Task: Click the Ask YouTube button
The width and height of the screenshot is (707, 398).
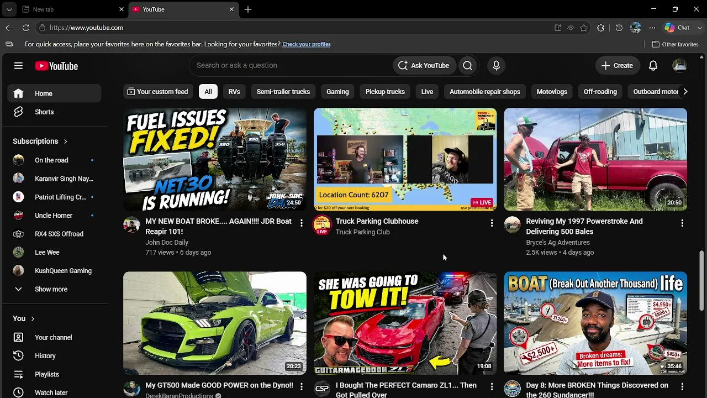Action: (424, 65)
